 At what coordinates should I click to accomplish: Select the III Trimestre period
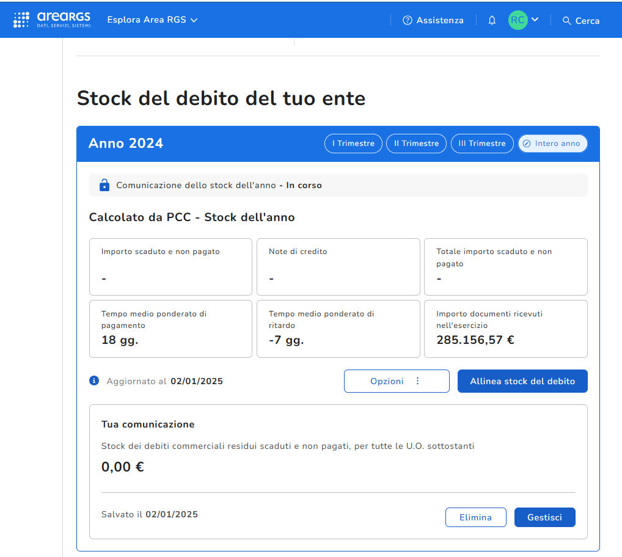(x=482, y=144)
